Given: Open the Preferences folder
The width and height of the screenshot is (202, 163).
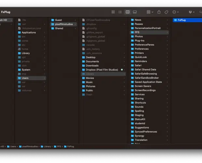Looking at the screenshot, I should click(149, 49).
